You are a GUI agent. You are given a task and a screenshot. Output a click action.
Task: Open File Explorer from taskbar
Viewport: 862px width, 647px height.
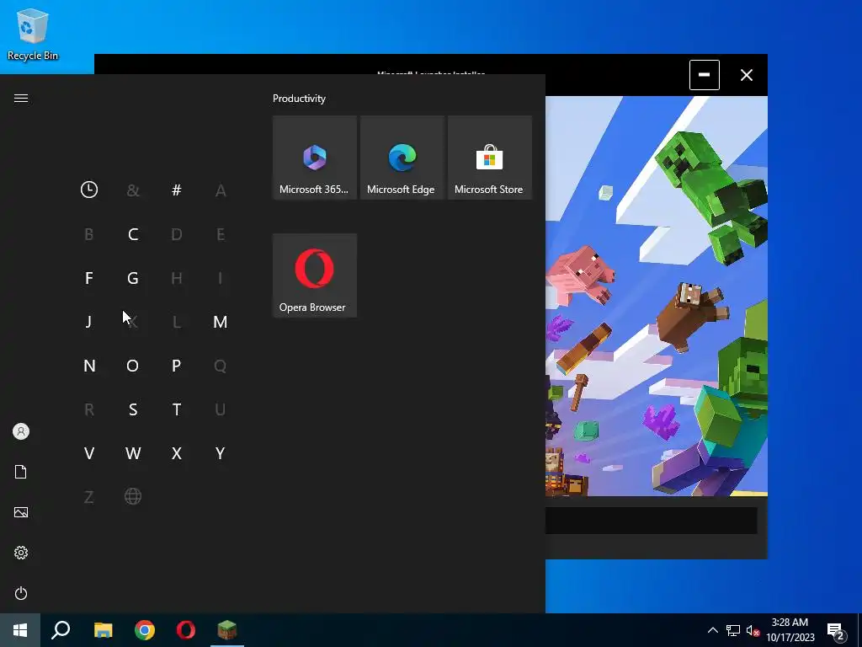click(x=103, y=630)
